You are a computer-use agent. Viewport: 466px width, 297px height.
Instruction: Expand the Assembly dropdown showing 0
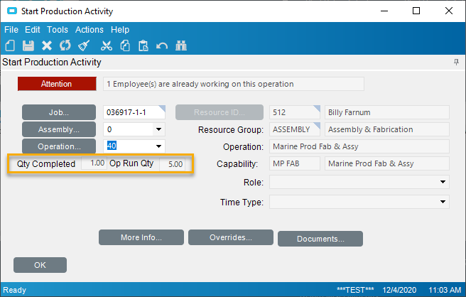click(158, 129)
